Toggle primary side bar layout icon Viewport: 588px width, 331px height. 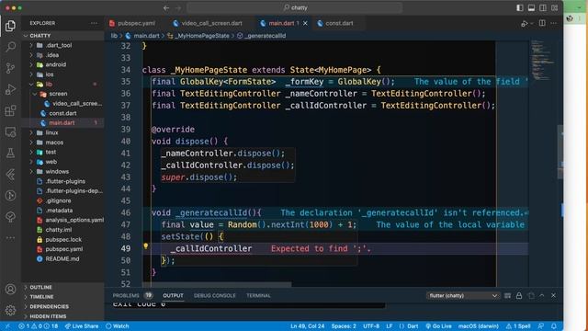[x=520, y=8]
